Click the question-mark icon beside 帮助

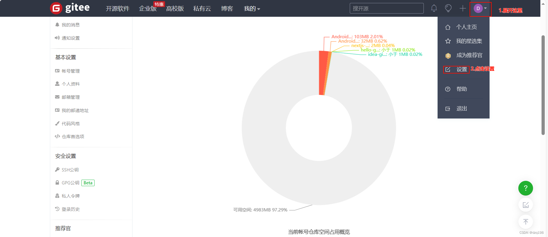tap(448, 89)
